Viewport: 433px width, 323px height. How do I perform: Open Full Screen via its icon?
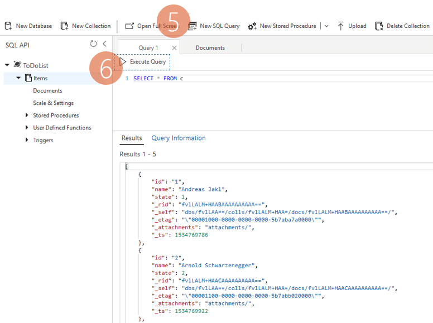click(x=129, y=26)
